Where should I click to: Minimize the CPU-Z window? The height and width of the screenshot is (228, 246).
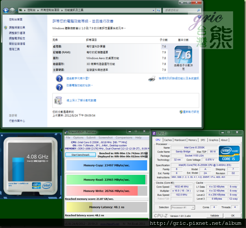tap(222, 133)
